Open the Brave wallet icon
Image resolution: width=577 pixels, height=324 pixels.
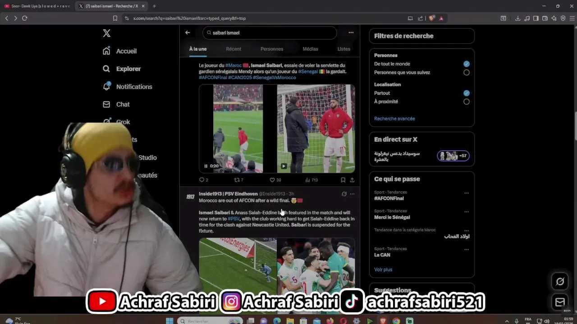(545, 18)
